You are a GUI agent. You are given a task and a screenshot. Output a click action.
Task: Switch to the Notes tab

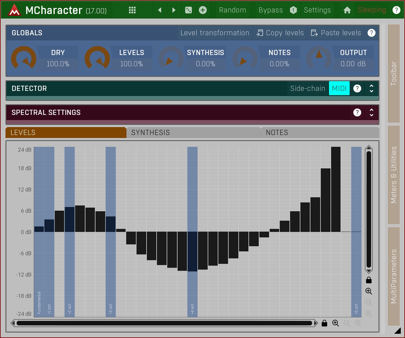[x=319, y=133]
